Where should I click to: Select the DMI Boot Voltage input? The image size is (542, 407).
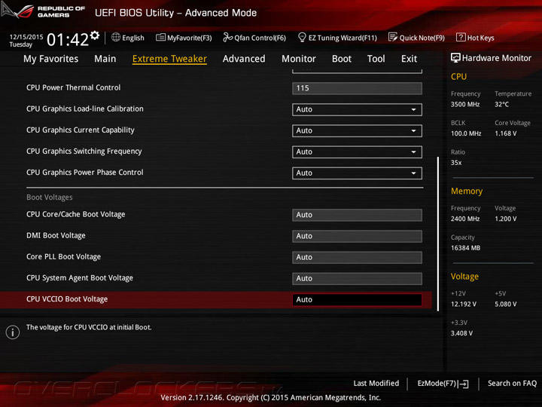(357, 236)
